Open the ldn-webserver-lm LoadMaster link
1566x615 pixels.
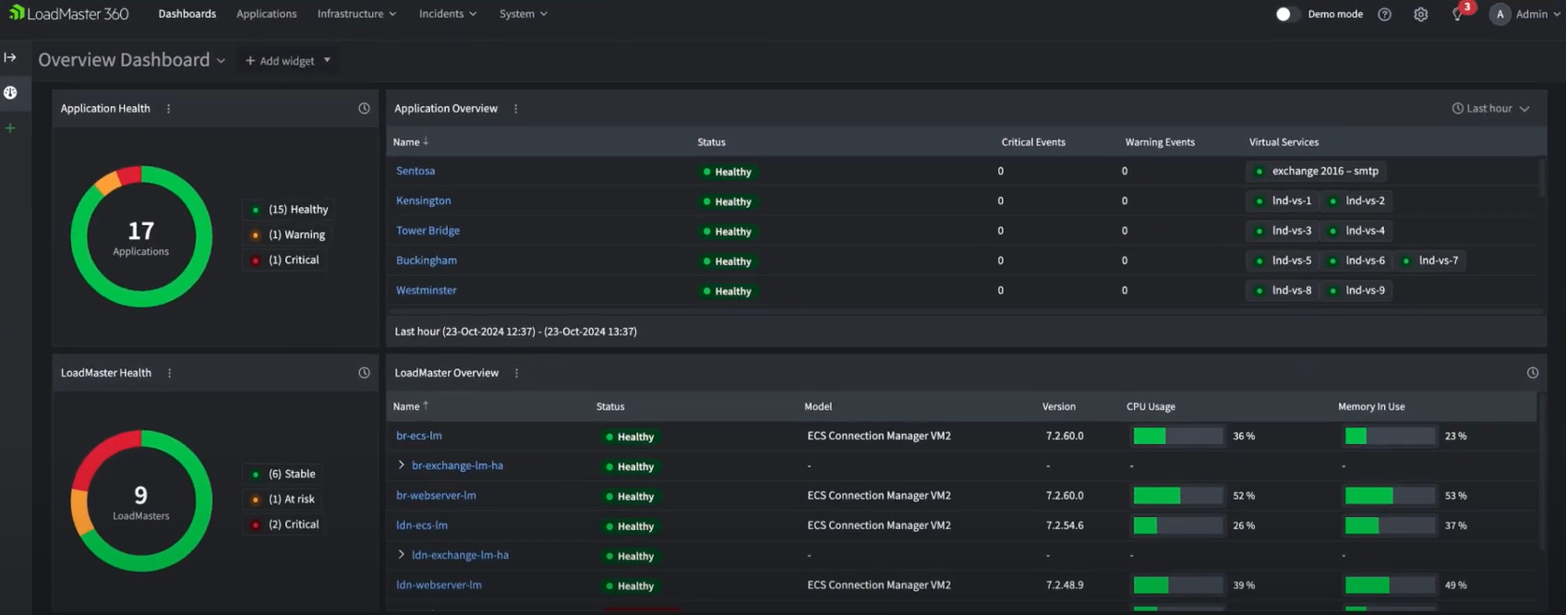point(439,585)
